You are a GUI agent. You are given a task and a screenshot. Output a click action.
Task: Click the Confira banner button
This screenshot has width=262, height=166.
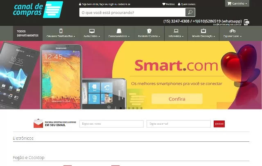tap(177, 99)
